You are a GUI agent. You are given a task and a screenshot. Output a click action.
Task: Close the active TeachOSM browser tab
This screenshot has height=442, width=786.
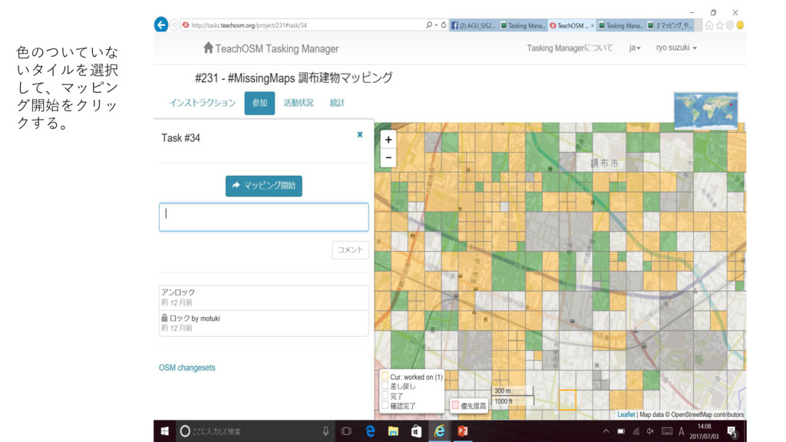point(593,25)
